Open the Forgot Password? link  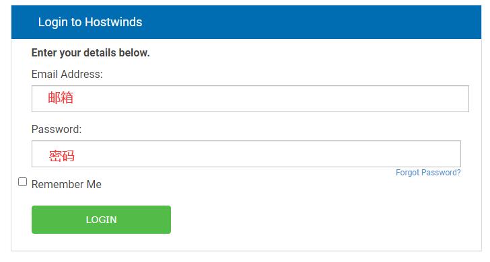point(428,173)
